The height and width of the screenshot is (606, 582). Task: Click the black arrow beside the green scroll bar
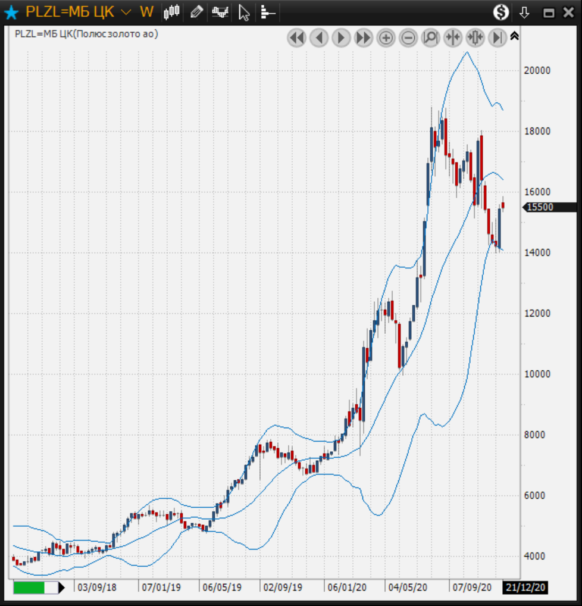(x=62, y=588)
